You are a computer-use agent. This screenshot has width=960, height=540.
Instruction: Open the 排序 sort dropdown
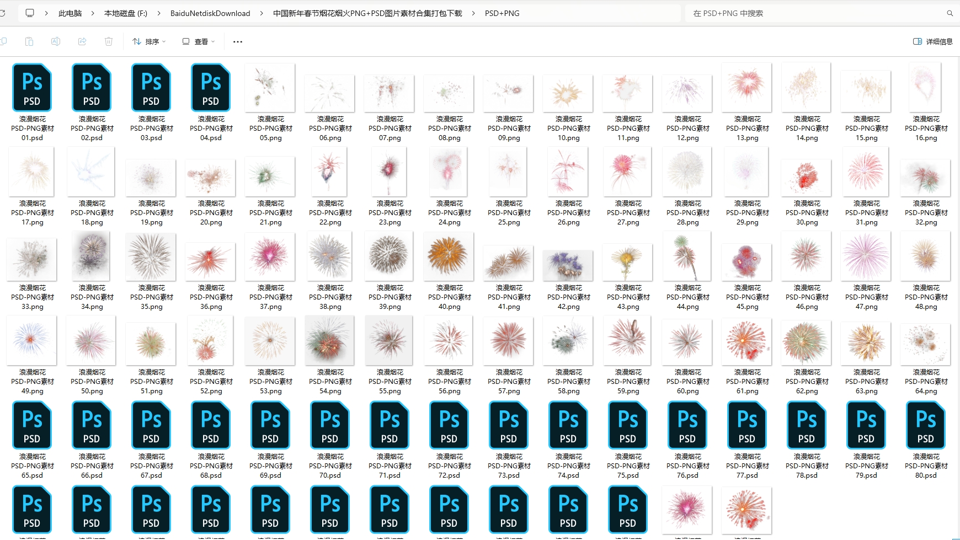(x=149, y=41)
